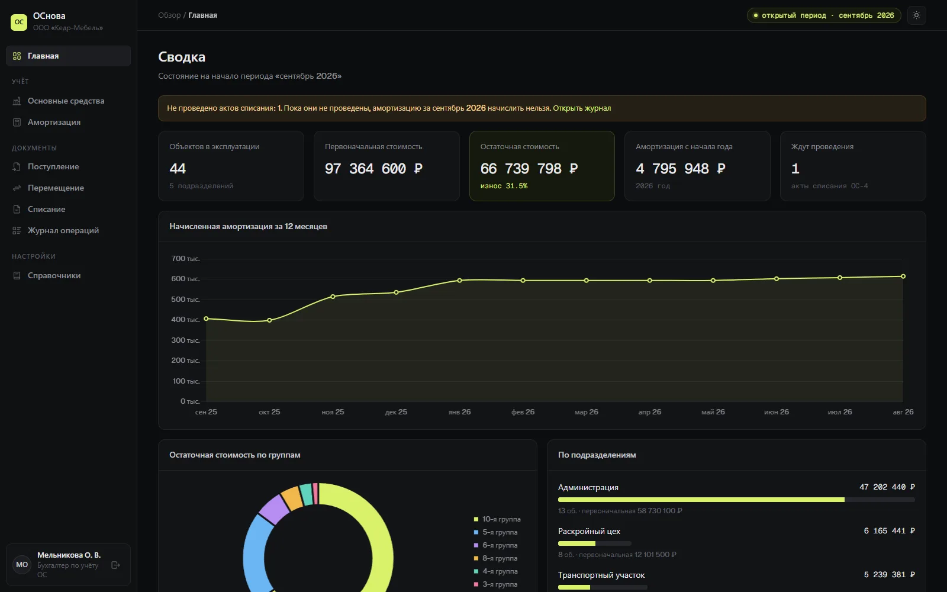This screenshot has width=947, height=592.
Task: Click the Справочники sidebar icon
Action: click(x=17, y=276)
